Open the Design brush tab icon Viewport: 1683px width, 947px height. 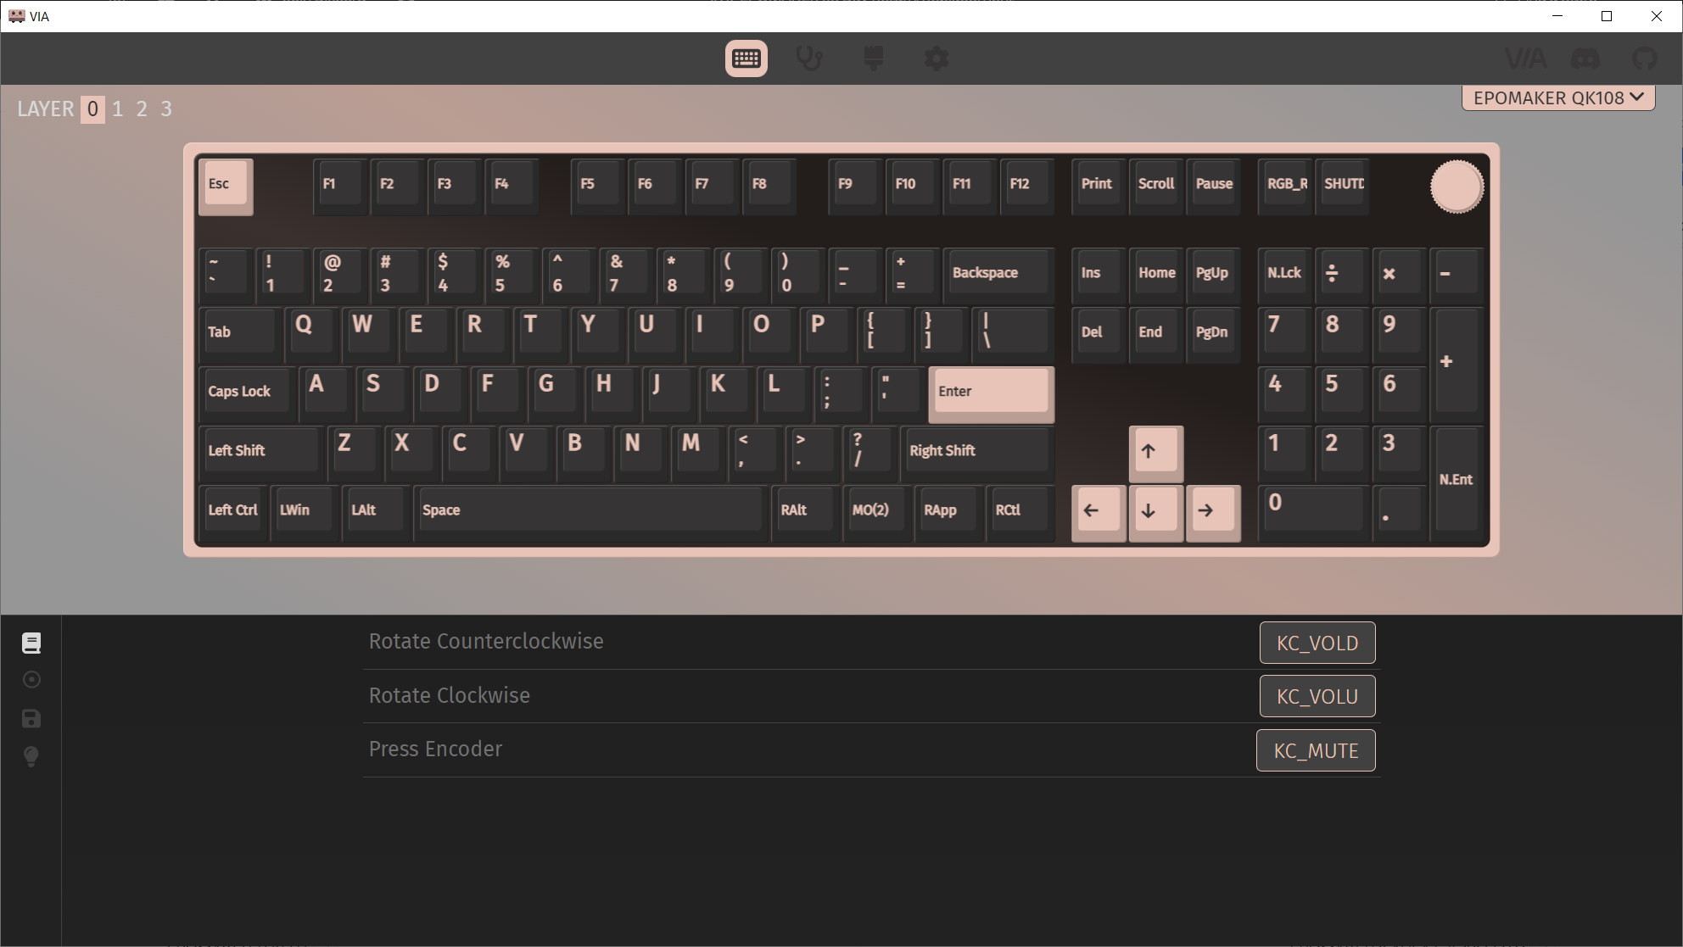pos(873,58)
